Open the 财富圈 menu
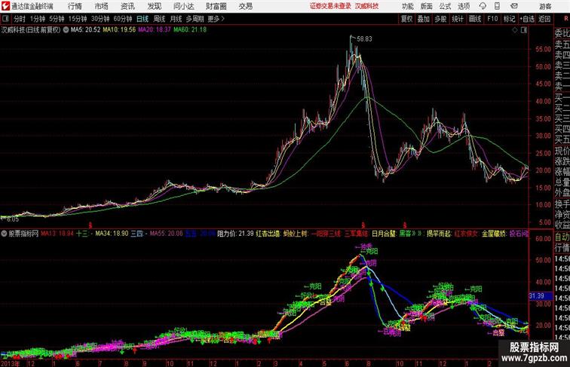 point(216,6)
